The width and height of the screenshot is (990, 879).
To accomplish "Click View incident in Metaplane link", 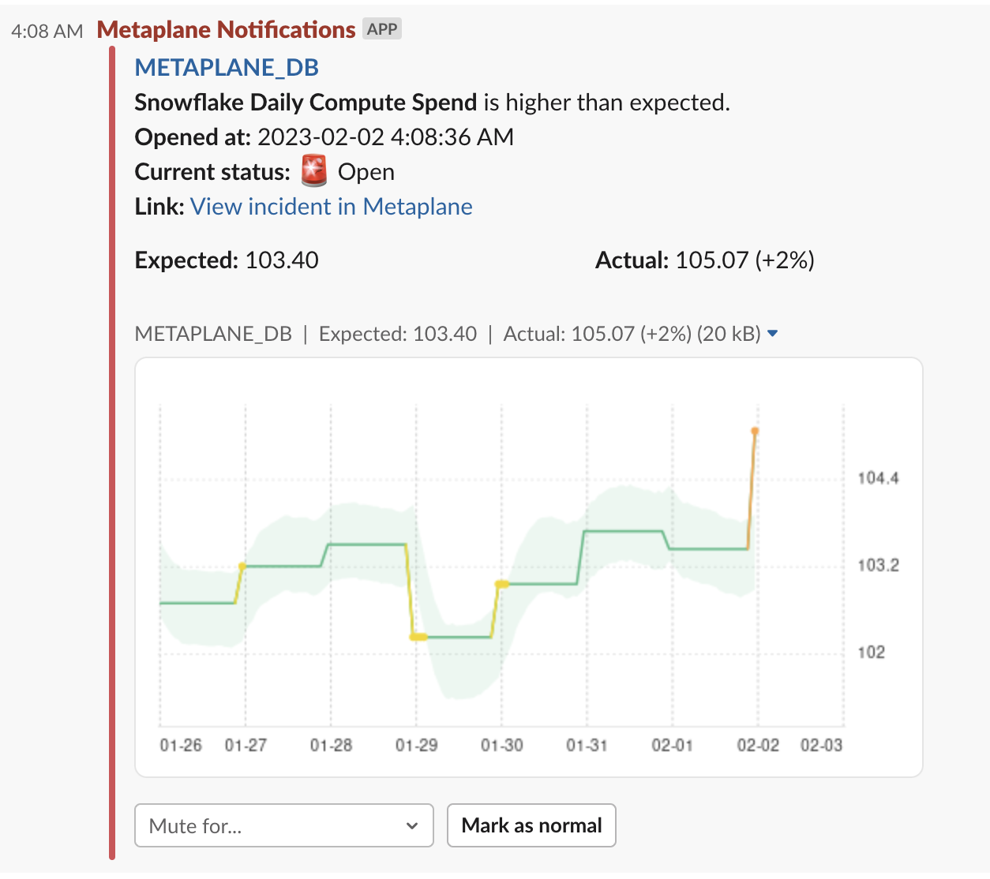I will coord(332,207).
